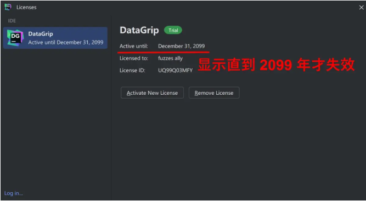Select the DataGrip entry in the sidebar
Screen dimensions: 366x201
[x=55, y=38]
